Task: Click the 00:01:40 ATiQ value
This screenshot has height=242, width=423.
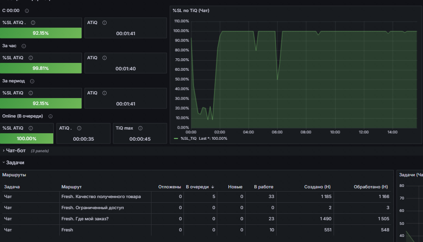Action: (126, 69)
